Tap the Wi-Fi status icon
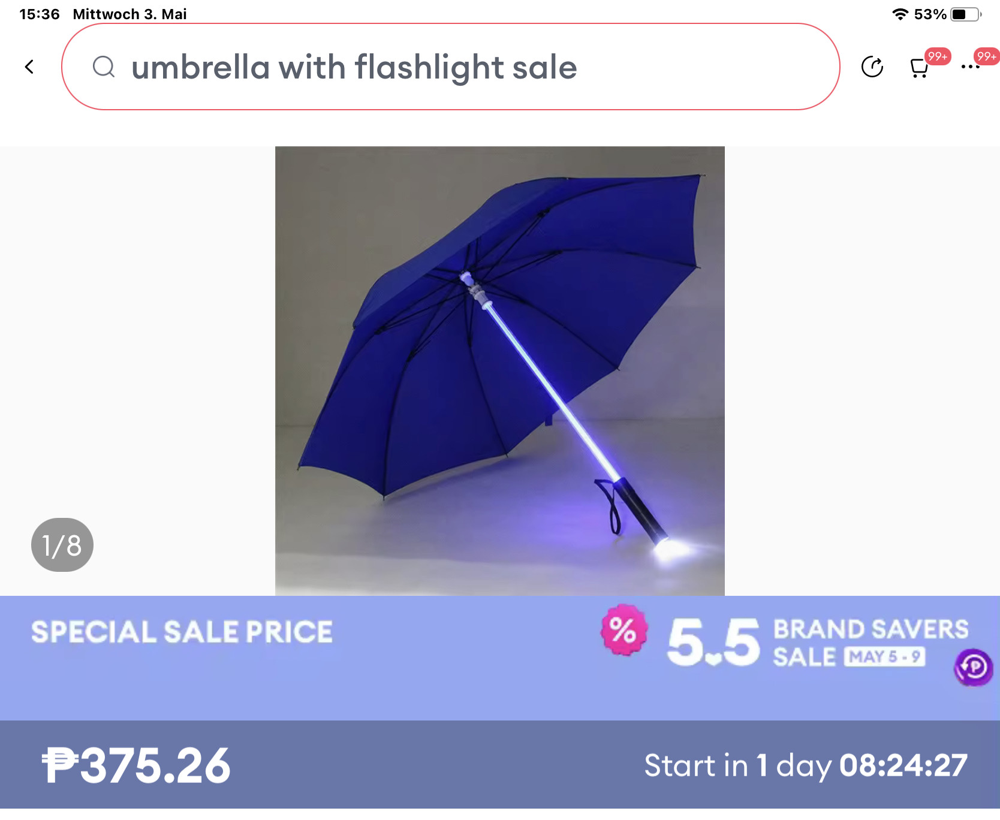The height and width of the screenshot is (820, 1000). pyautogui.click(x=900, y=14)
